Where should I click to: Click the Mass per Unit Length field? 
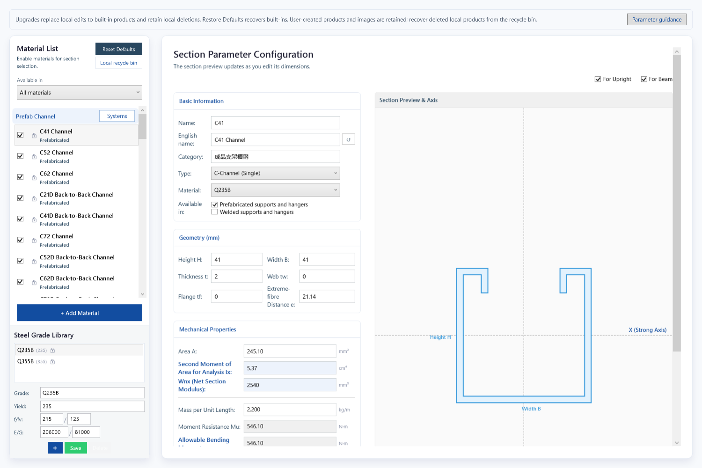click(290, 409)
